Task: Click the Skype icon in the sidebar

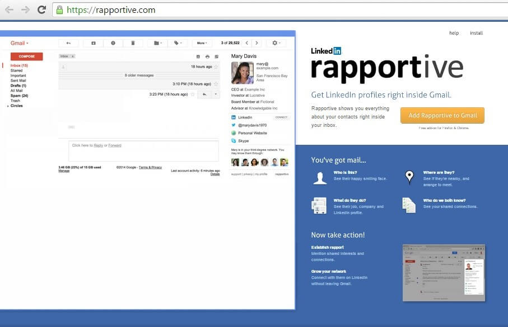Action: pos(234,141)
